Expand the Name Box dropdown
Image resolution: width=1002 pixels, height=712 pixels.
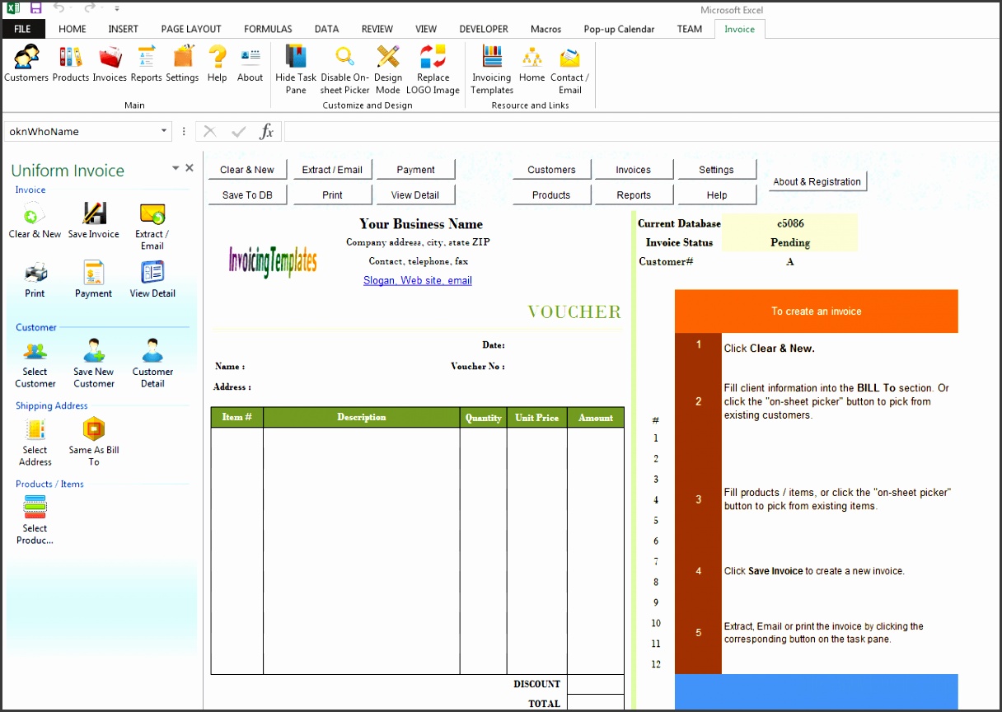(164, 131)
